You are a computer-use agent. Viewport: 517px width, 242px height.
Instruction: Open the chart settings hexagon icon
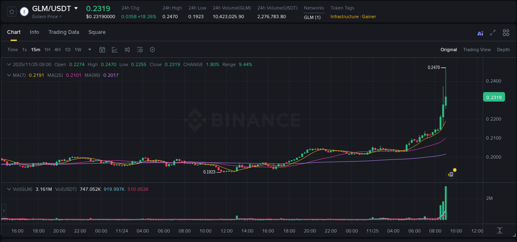152,50
